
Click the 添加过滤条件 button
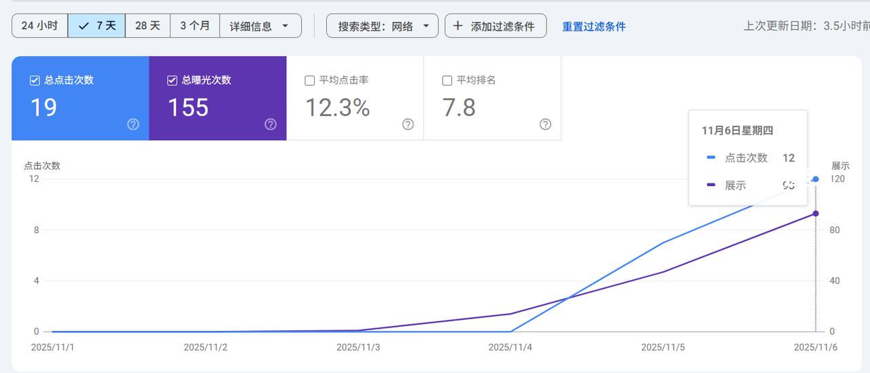(495, 26)
